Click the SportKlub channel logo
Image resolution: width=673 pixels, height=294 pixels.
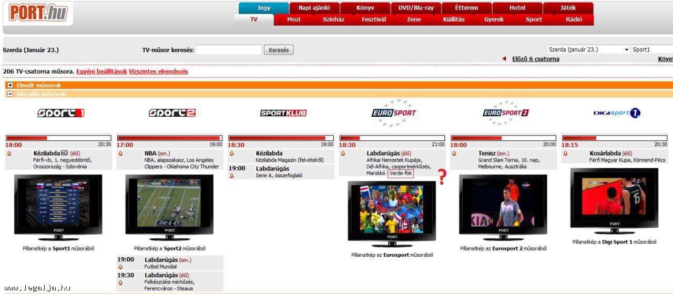(283, 113)
